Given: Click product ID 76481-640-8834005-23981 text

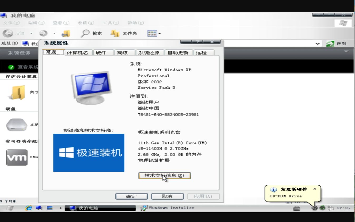Looking at the screenshot, I should (168, 115).
